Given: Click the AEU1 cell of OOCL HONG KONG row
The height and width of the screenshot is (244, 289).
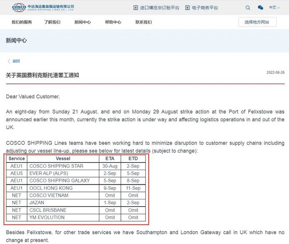Looking at the screenshot, I should (17, 188).
